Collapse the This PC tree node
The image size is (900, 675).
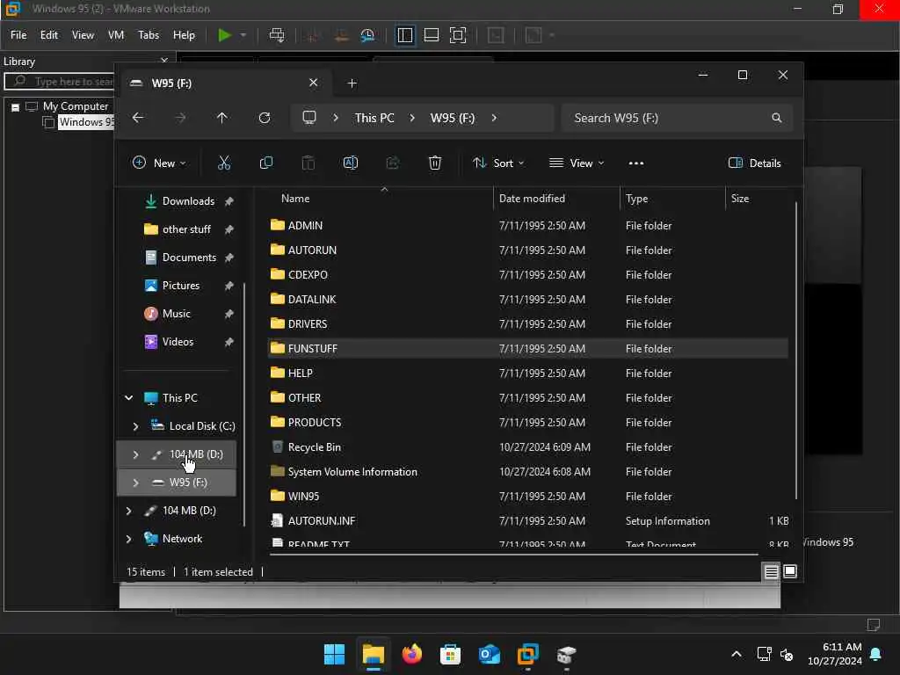click(x=129, y=398)
